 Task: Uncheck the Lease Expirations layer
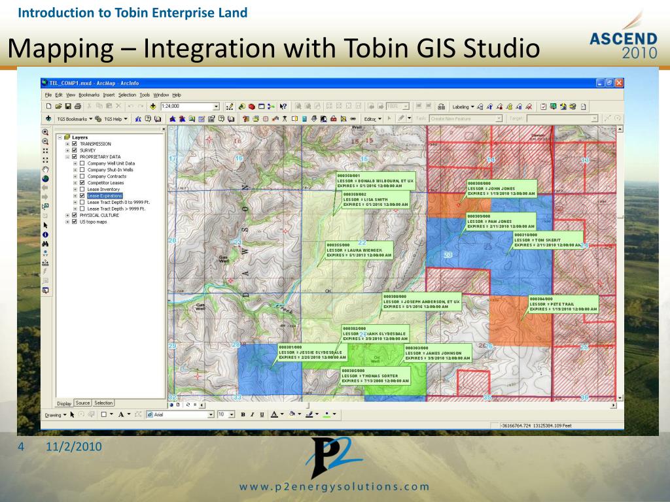coord(82,195)
